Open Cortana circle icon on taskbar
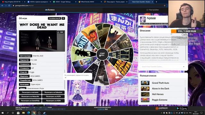The image size is (205, 115). (x=13, y=113)
